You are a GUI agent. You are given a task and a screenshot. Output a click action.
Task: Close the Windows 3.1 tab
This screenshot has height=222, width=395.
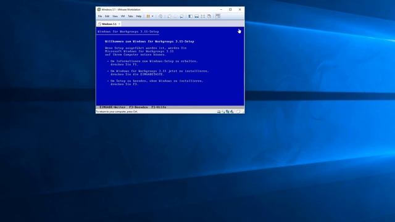point(119,24)
